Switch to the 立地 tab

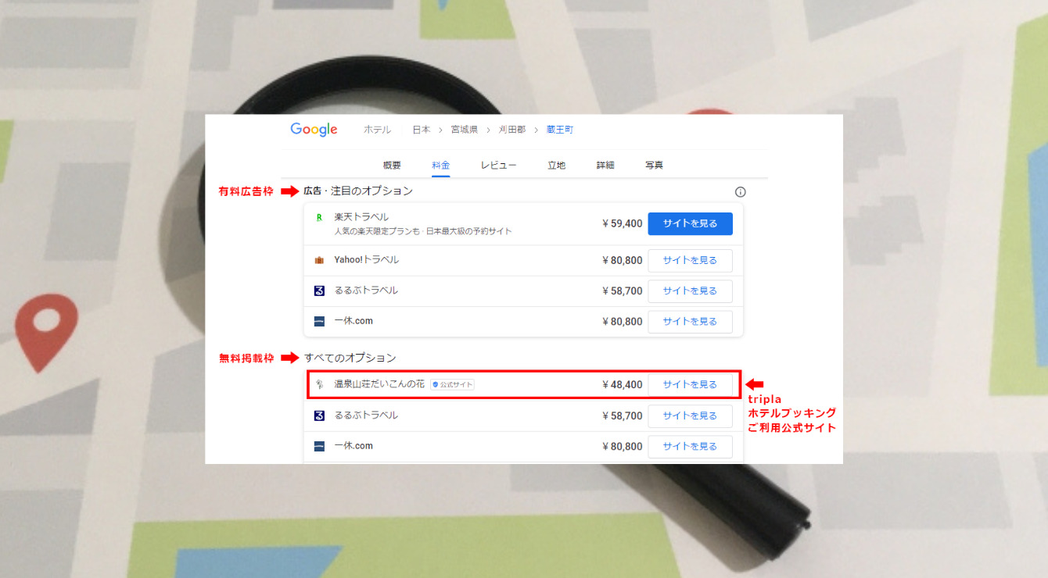[557, 165]
